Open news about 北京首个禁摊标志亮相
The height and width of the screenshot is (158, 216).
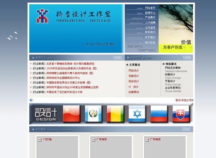70,64
